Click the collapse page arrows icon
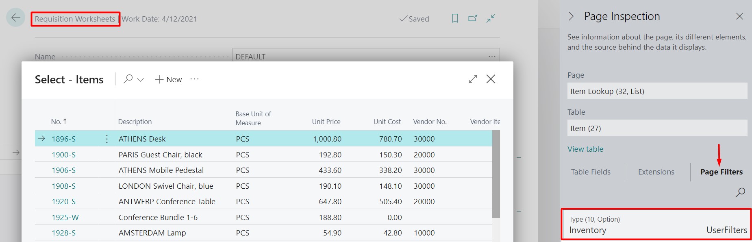 [x=491, y=18]
